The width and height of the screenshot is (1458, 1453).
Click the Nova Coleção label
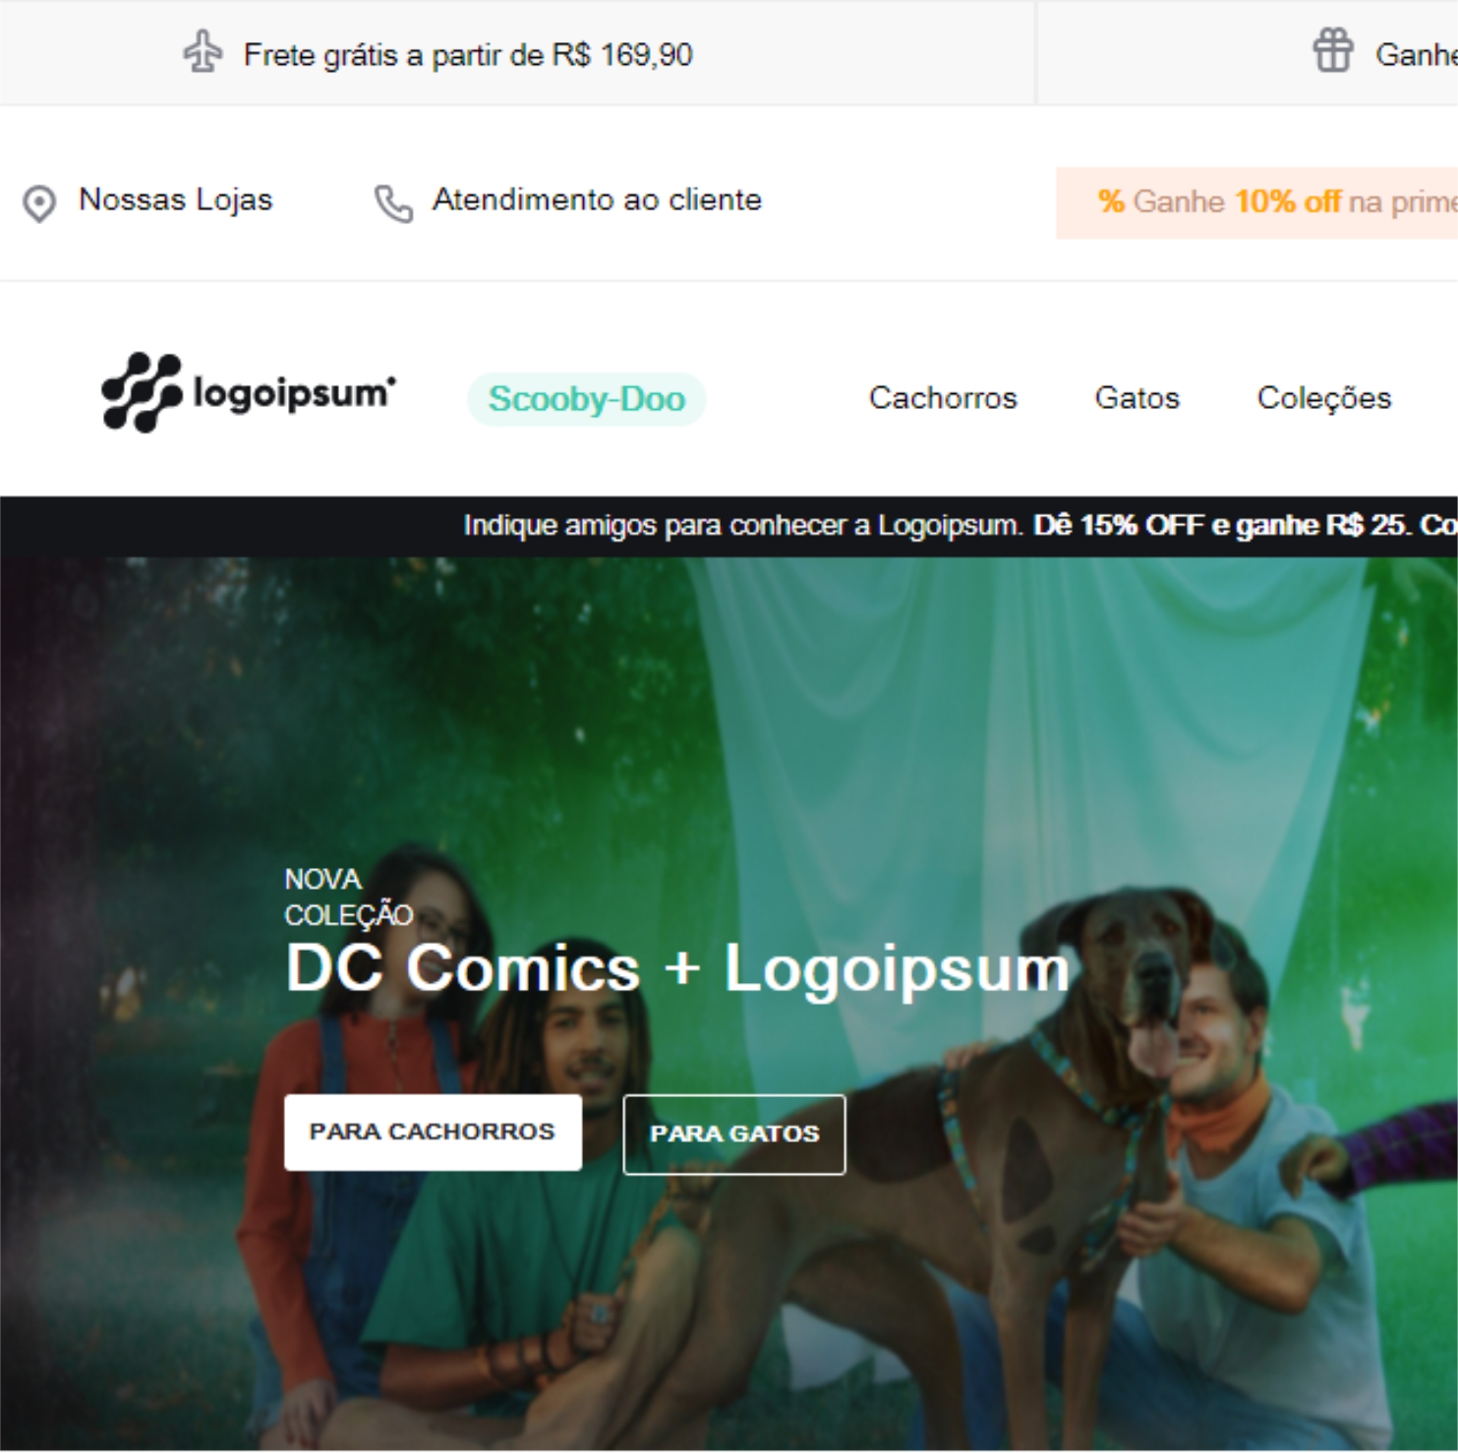click(x=348, y=897)
